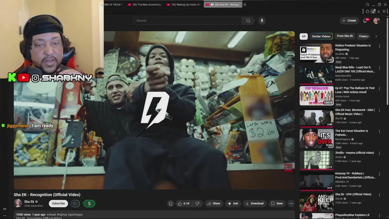The image size is (389, 219).
Task: Open more actions ellipsis below video
Action: click(291, 203)
